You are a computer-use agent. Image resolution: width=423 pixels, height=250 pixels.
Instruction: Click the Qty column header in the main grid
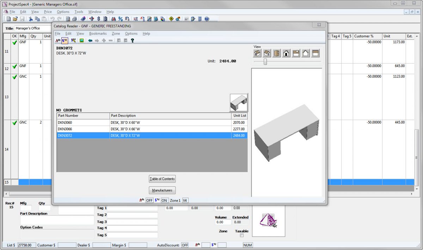[x=36, y=36]
